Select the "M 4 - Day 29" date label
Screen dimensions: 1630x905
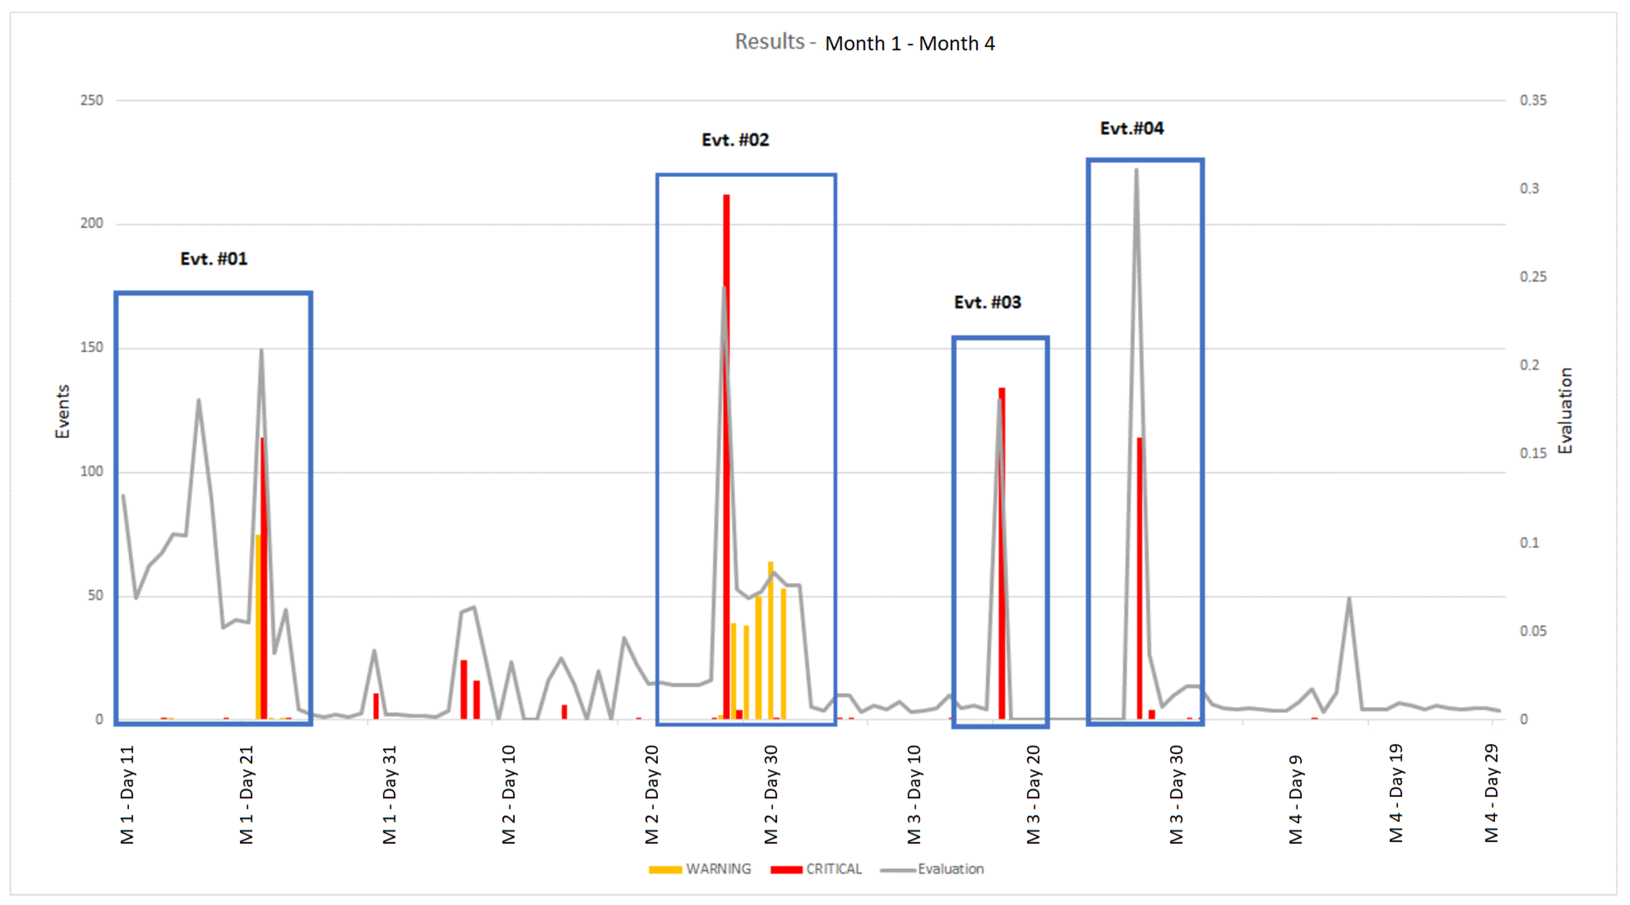coord(1491,794)
